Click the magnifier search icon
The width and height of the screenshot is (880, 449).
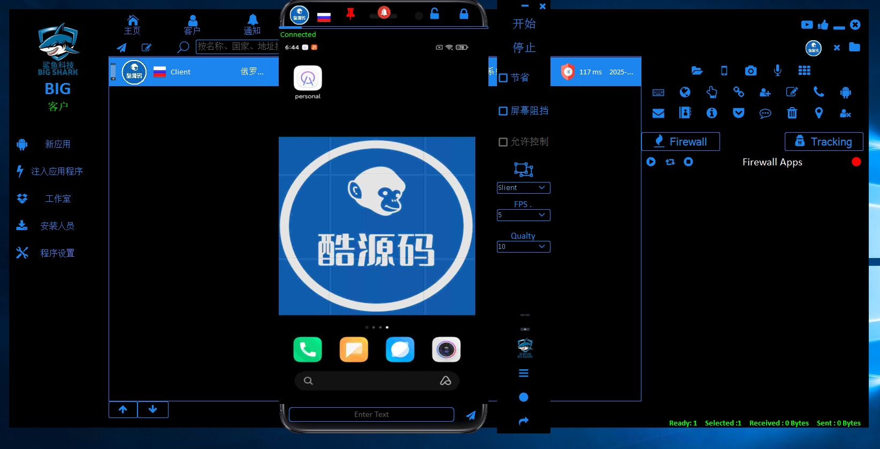[x=183, y=47]
